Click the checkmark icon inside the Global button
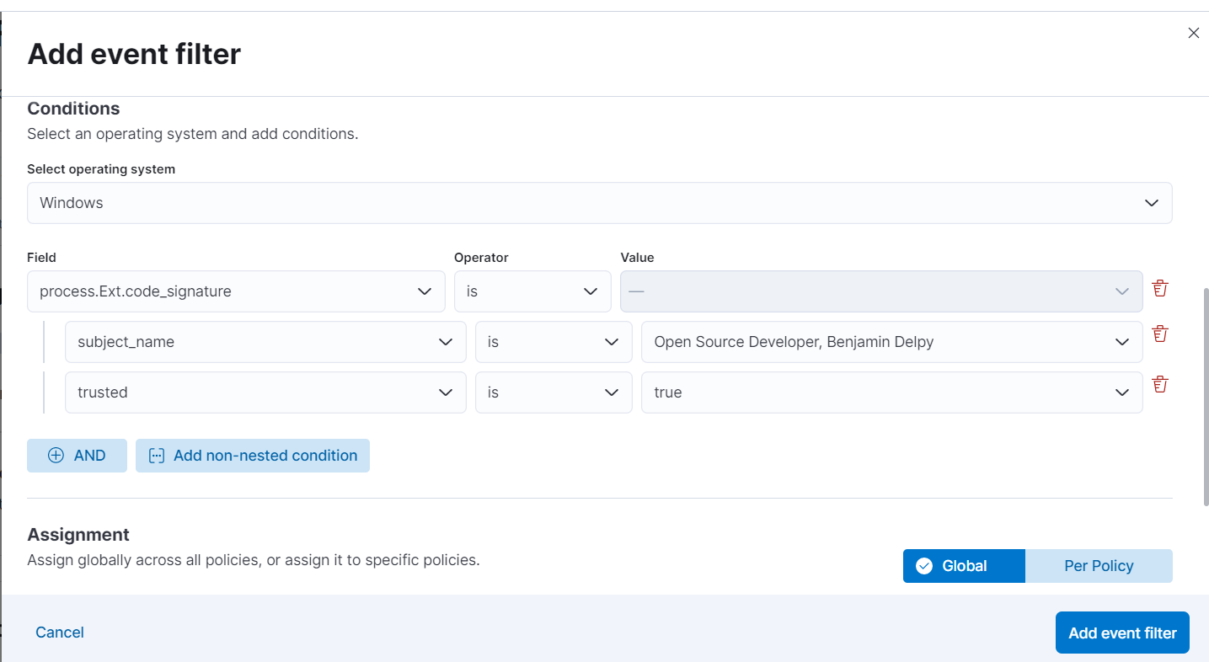The width and height of the screenshot is (1209, 662). pyautogui.click(x=925, y=565)
